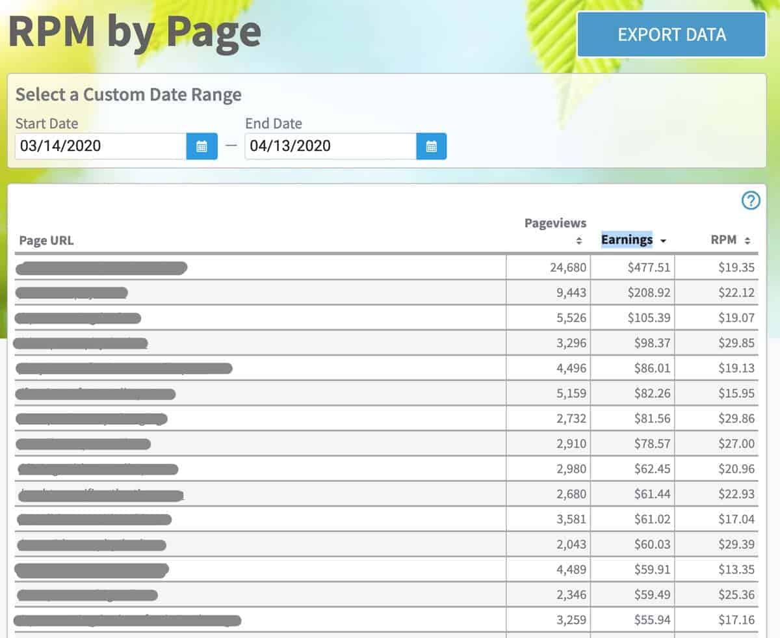Open the page URL earning $477.51
780x638 pixels.
click(101, 267)
